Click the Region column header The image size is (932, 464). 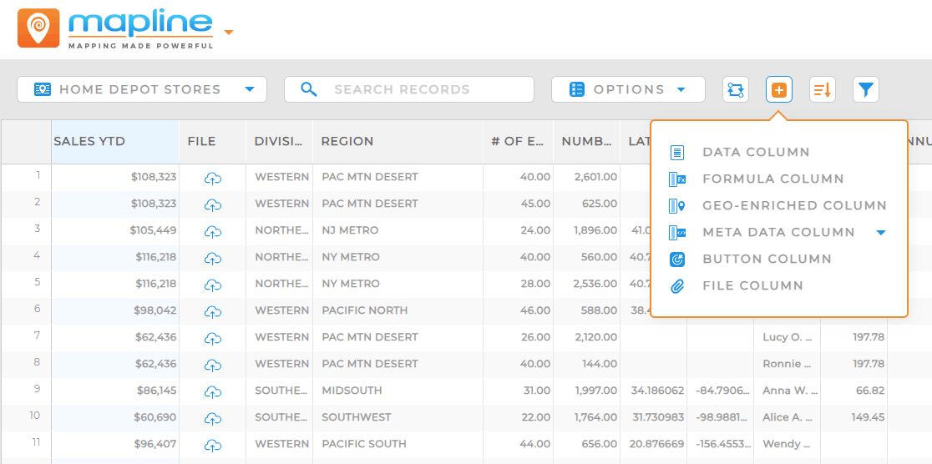[347, 141]
